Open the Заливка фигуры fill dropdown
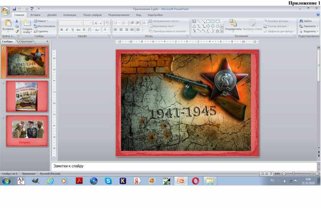321x208 pixels. click(x=277, y=21)
